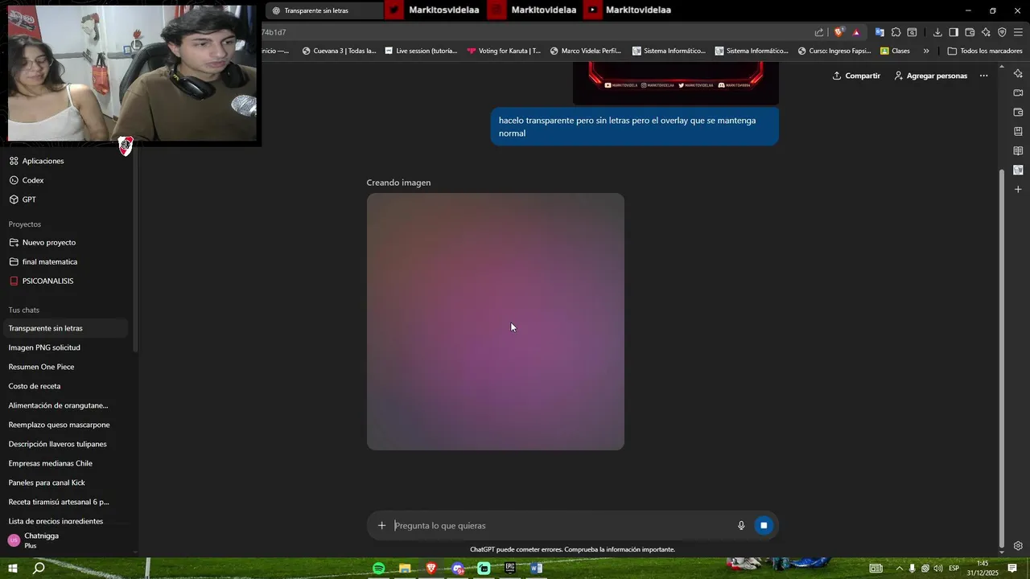Open sidebar settings gear icon
This screenshot has width=1030, height=579.
coord(1018,546)
